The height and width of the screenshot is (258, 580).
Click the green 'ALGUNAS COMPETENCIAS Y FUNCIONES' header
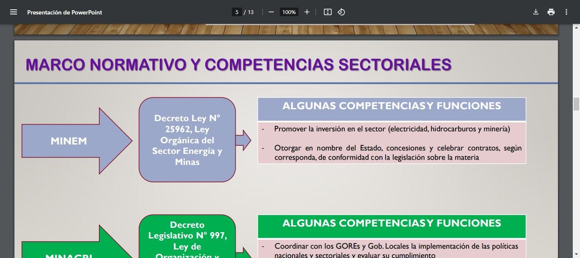point(392,226)
